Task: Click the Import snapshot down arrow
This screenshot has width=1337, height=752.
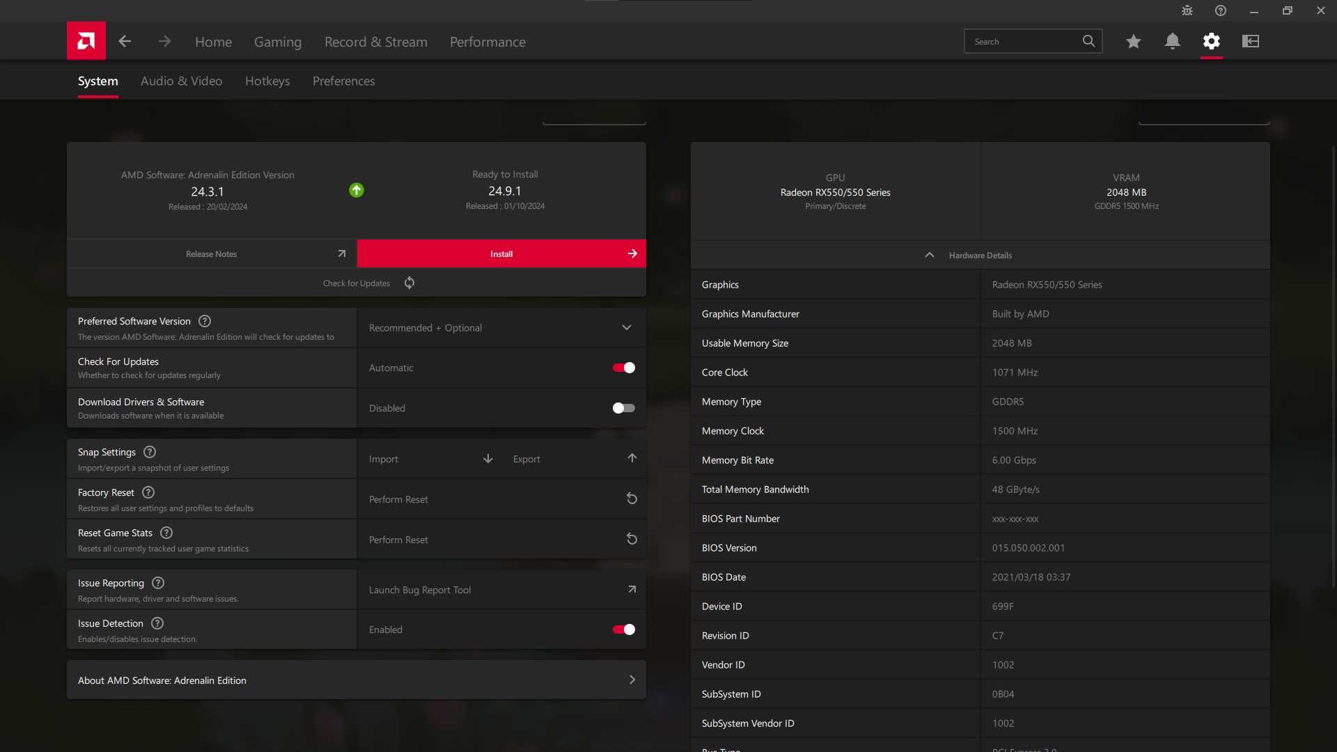Action: [488, 459]
